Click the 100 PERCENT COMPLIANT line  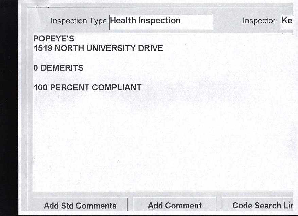[87, 88]
